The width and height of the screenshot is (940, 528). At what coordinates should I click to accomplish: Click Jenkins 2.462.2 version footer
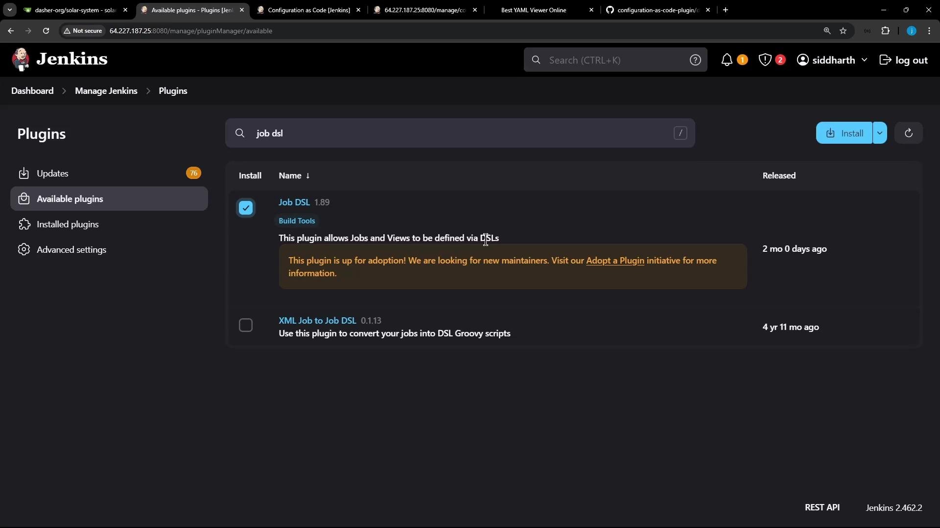[x=894, y=508]
